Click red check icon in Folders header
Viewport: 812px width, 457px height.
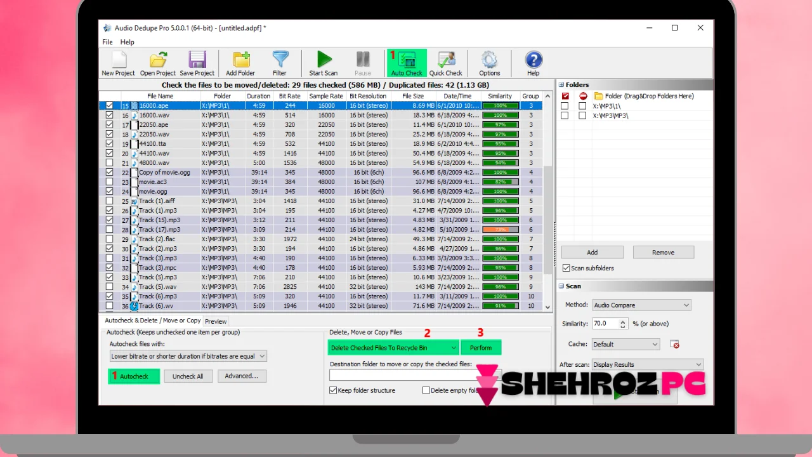[565, 96]
